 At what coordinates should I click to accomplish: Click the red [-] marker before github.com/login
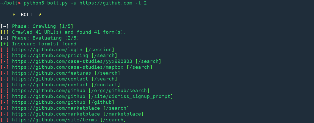(5, 50)
